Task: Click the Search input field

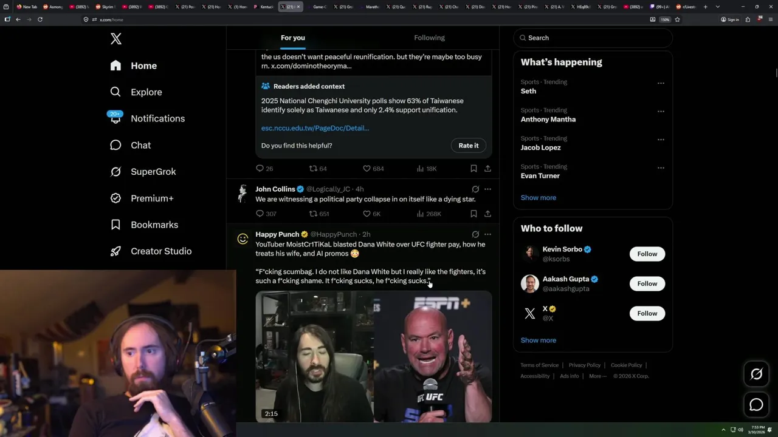Action: click(593, 38)
